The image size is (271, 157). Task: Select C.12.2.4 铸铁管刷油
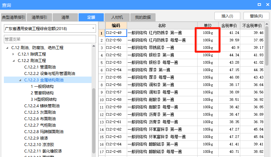(42, 106)
